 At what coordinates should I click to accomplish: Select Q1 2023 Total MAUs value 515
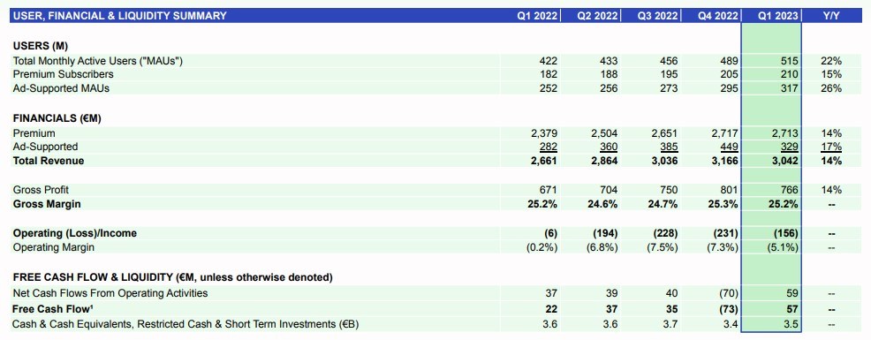point(789,61)
